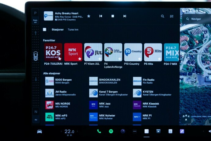Stop radio playback
211x141 pixels.
[113, 16]
